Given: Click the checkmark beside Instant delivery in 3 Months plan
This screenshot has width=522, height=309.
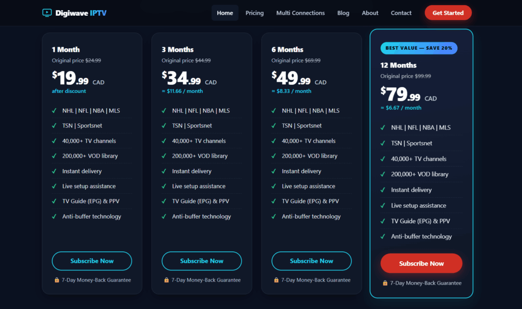Looking at the screenshot, I should point(164,171).
